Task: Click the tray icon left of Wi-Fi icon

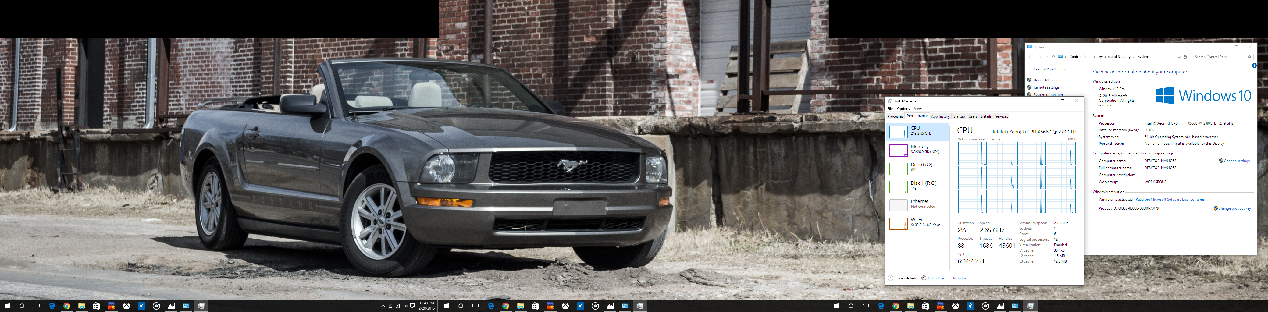Action: [x=391, y=306]
